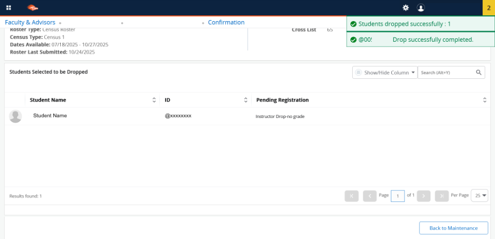
Task: Open the Faculty & Advisors breadcrumb link
Action: 30,23
